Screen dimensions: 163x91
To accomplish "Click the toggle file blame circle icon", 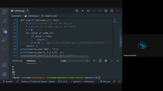I will coord(94,11).
